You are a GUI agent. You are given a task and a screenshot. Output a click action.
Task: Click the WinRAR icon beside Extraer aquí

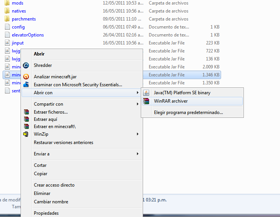click(x=26, y=119)
